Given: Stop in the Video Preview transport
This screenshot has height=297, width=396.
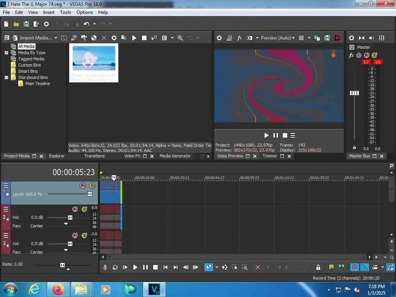Looking at the screenshot, I should (x=285, y=136).
